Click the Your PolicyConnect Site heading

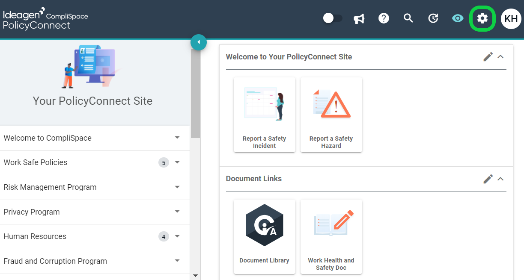pos(92,101)
